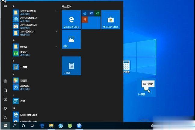Click the Windows Start button
The width and height of the screenshot is (195, 130).
5,126
